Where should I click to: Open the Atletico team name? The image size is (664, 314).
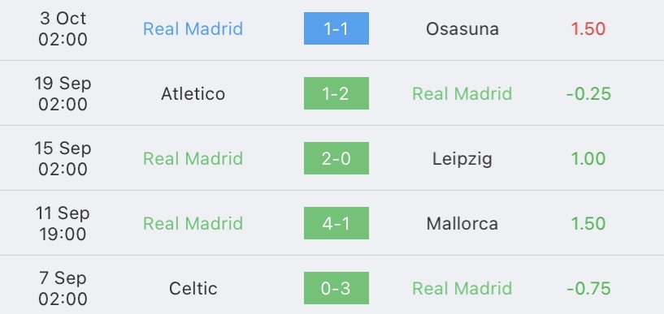click(193, 93)
